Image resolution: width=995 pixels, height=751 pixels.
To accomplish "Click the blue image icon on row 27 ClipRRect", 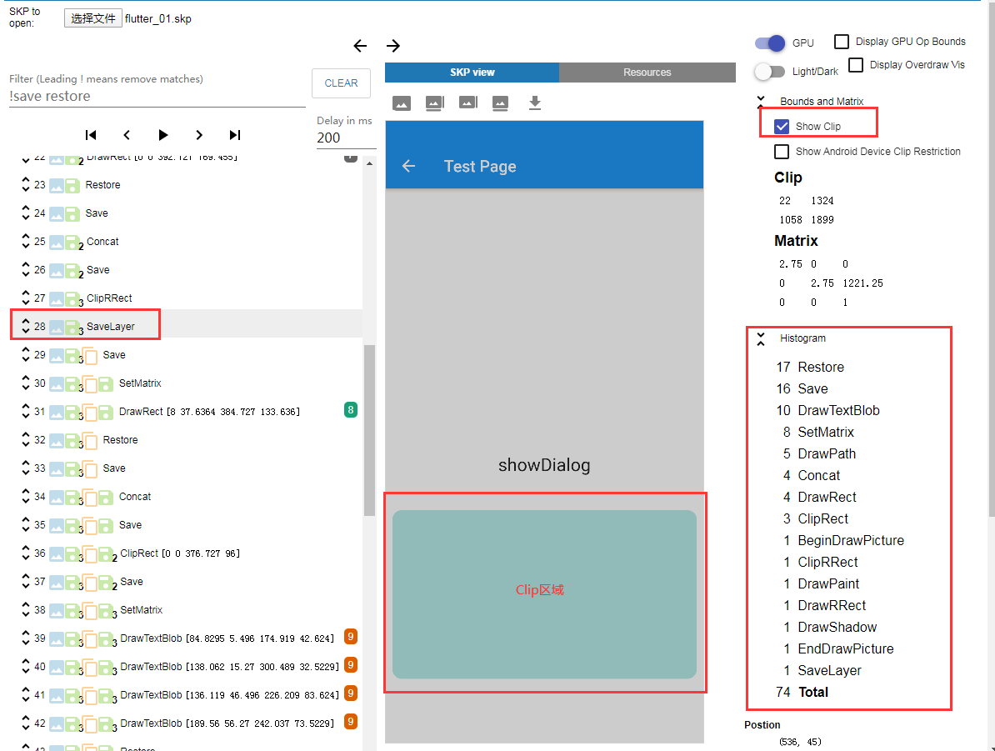I will point(57,298).
